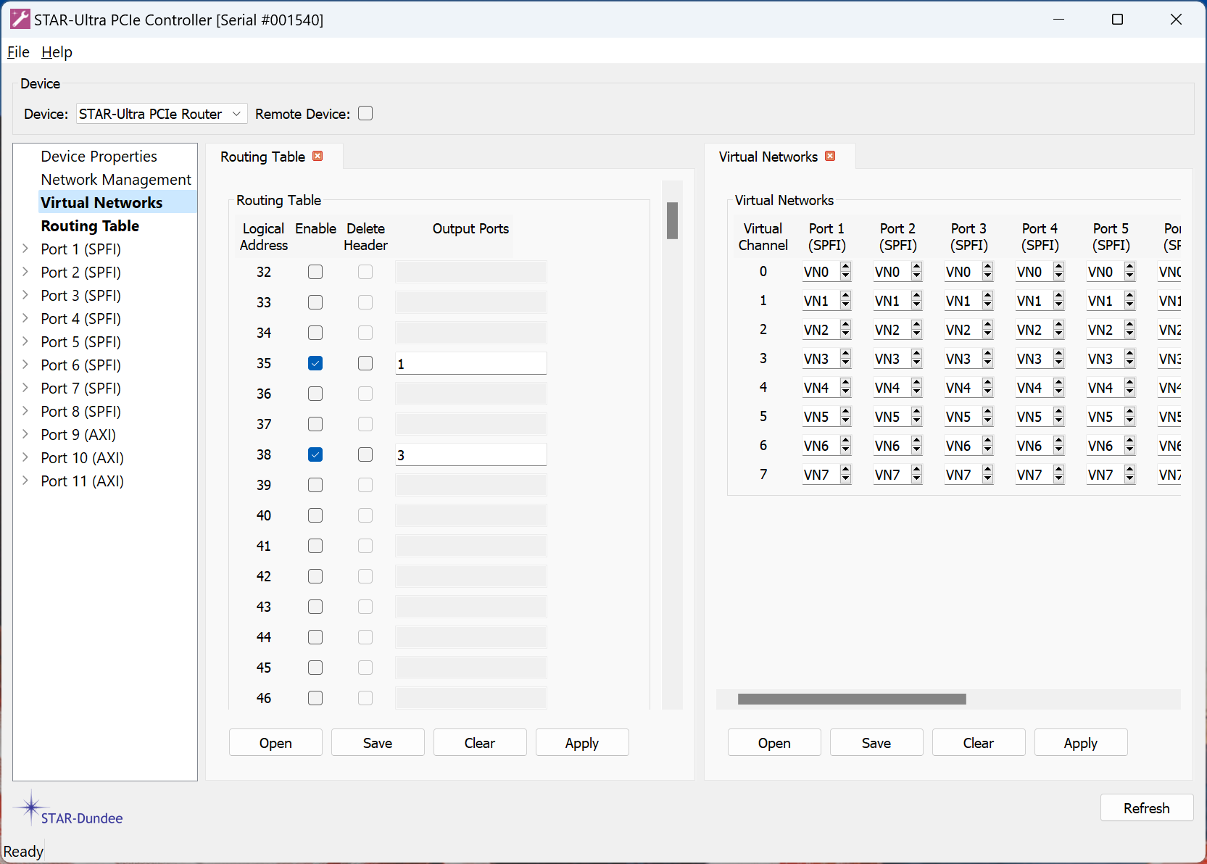Image resolution: width=1207 pixels, height=864 pixels.
Task: Select Port 3 (SPFI) in the tree
Action: click(x=80, y=296)
